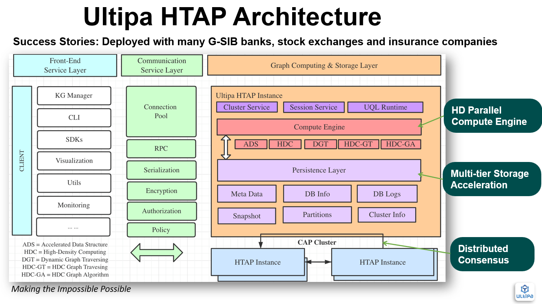The width and height of the screenshot is (542, 304).
Task: Click the Multi-tier Storage Acceleration callout
Action: pyautogui.click(x=491, y=179)
